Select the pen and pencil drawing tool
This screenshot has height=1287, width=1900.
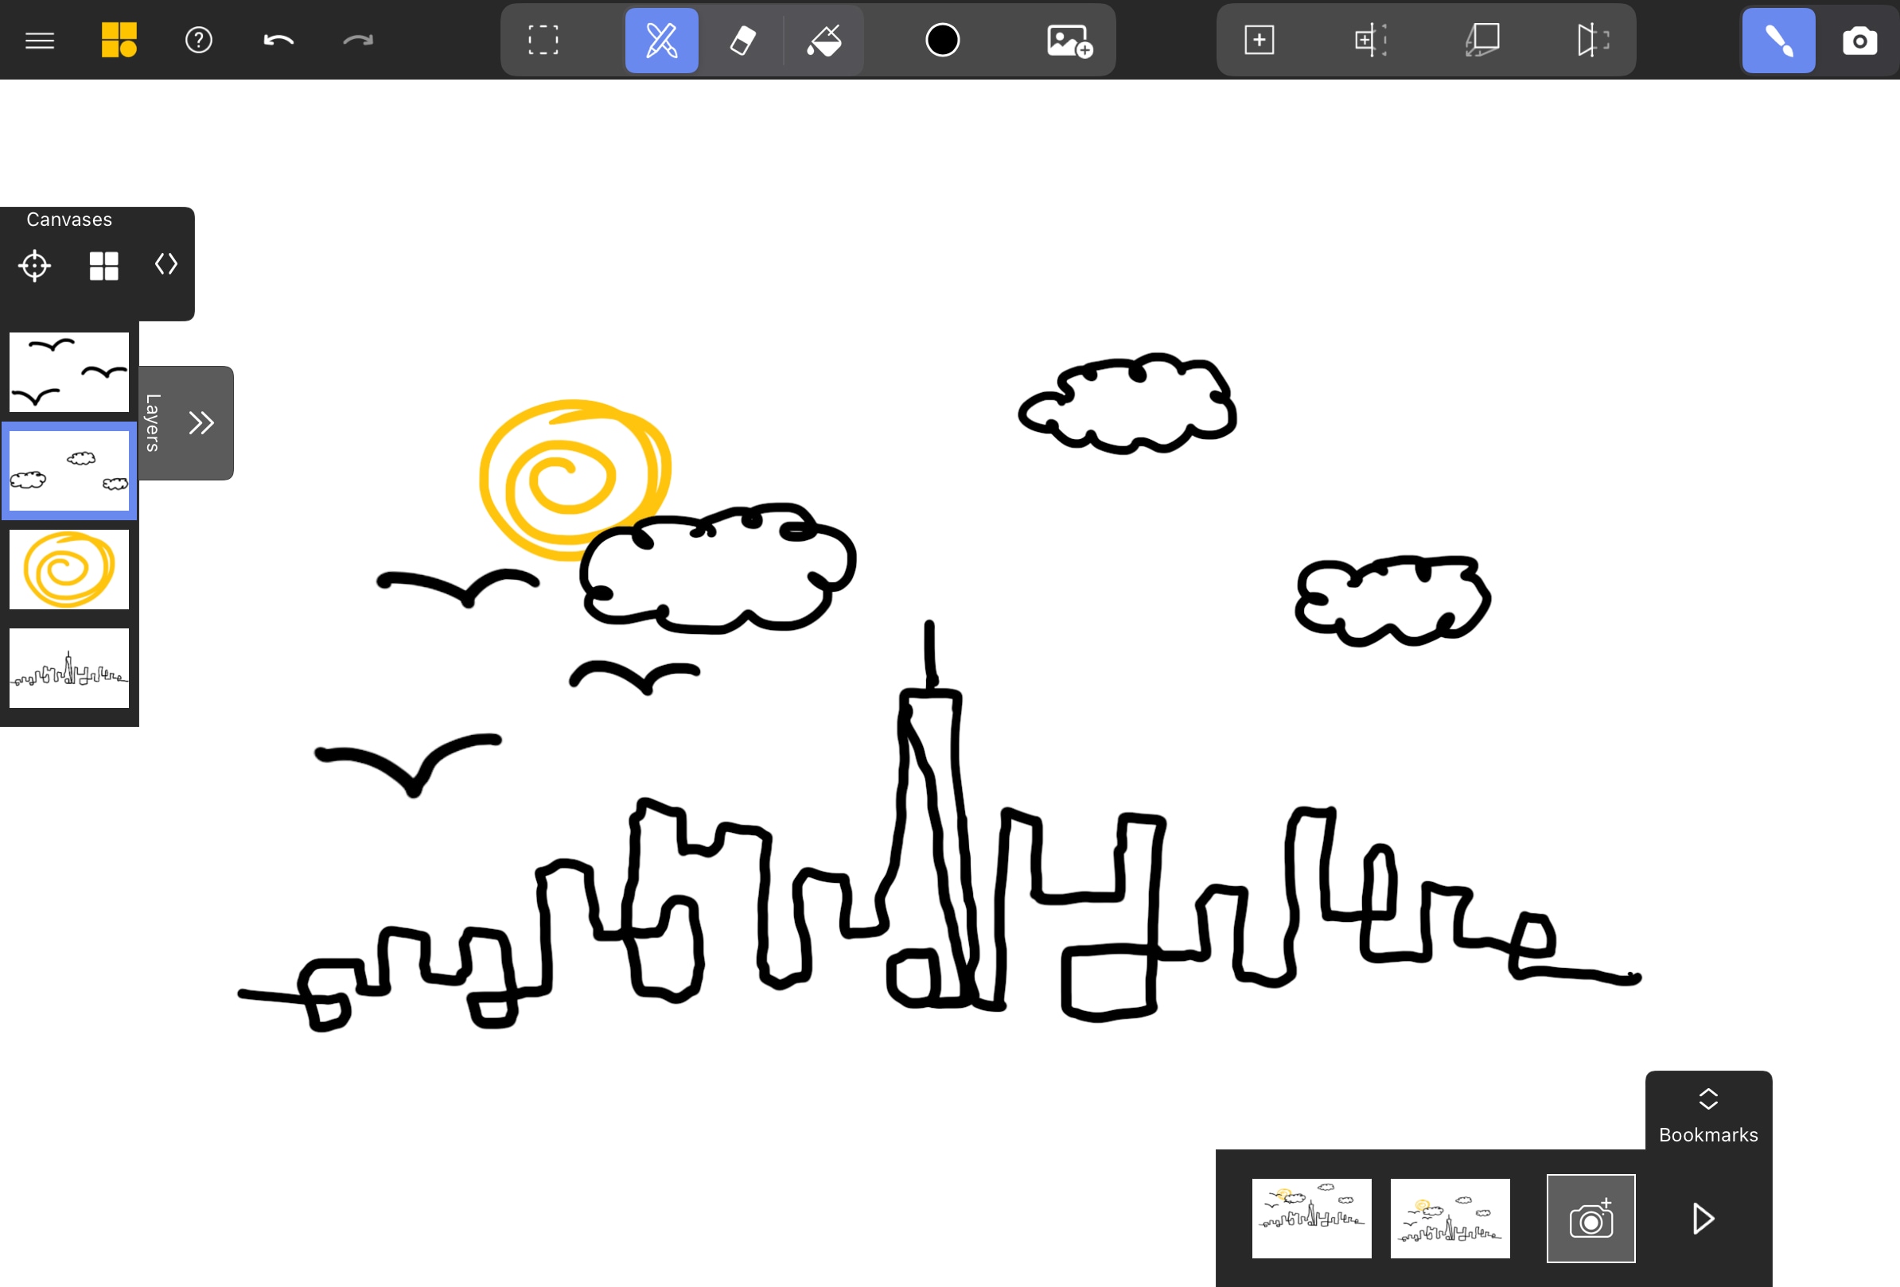point(661,40)
